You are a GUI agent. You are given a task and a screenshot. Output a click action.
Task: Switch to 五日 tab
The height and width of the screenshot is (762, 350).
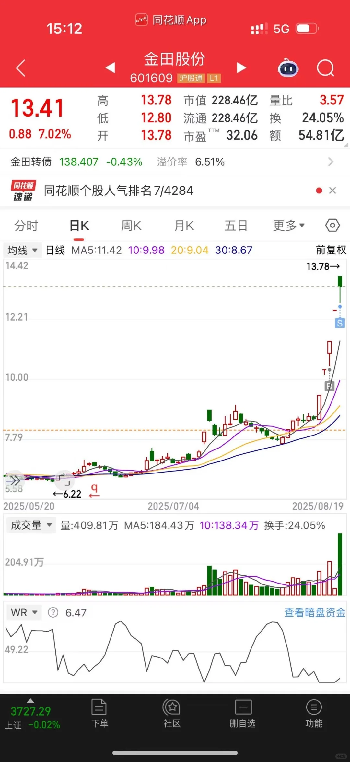236,226
